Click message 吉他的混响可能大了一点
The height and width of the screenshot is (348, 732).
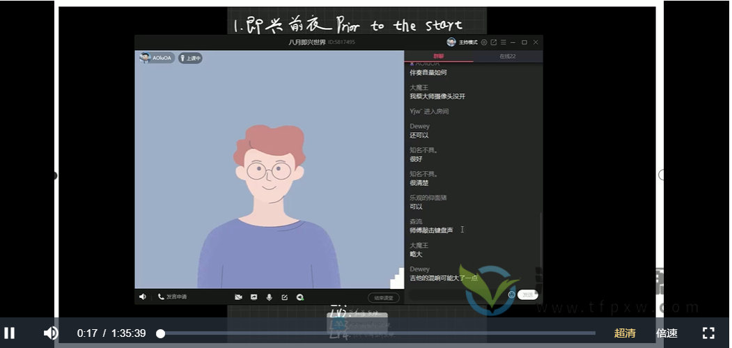444,278
